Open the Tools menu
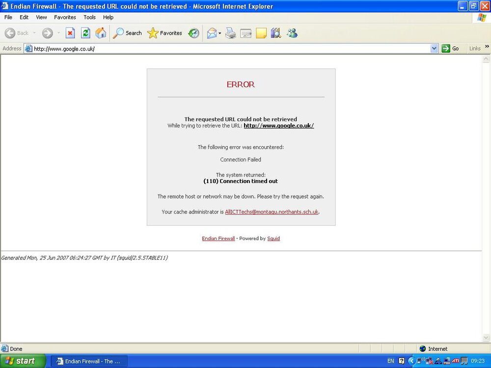491x368 pixels. tap(89, 17)
